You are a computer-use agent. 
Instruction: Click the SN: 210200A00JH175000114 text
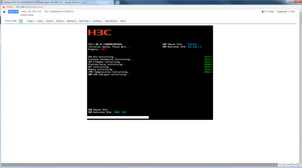(59, 12)
